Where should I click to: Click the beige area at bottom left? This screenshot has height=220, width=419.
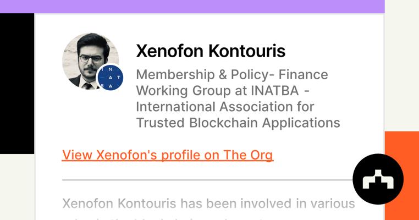[x=16, y=187]
